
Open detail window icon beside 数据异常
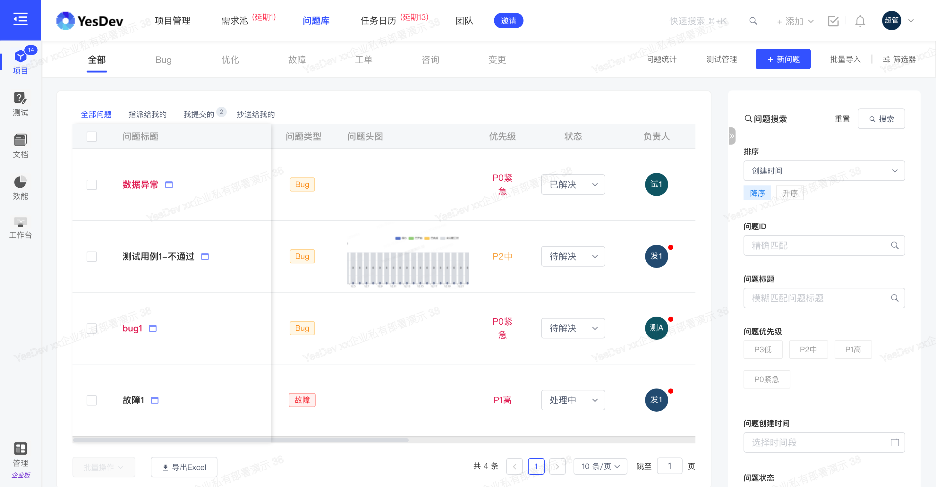169,184
